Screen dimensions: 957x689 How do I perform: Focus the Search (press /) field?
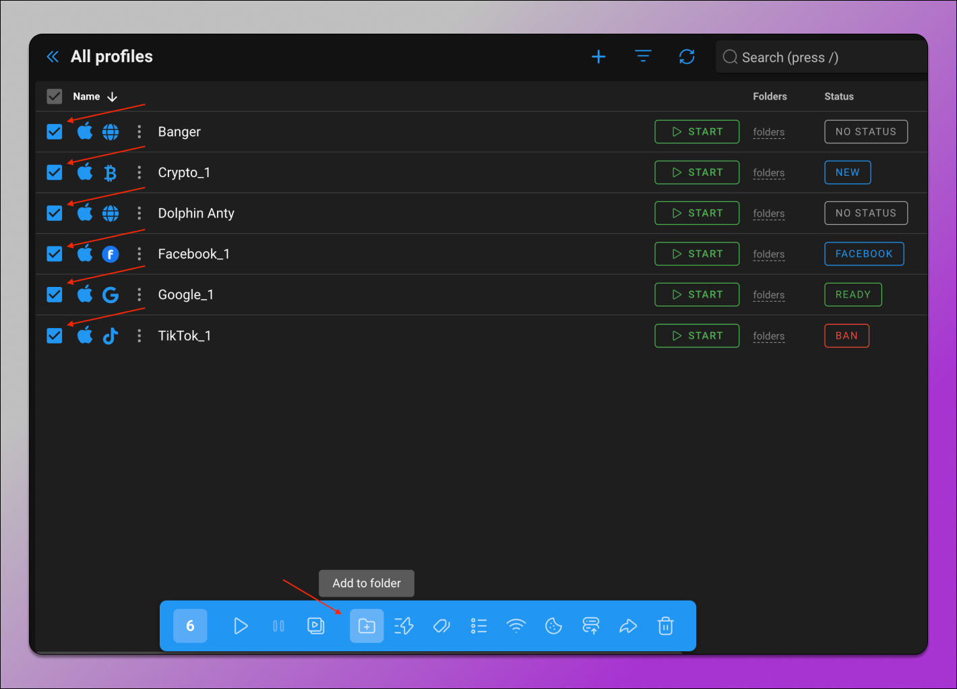click(822, 57)
